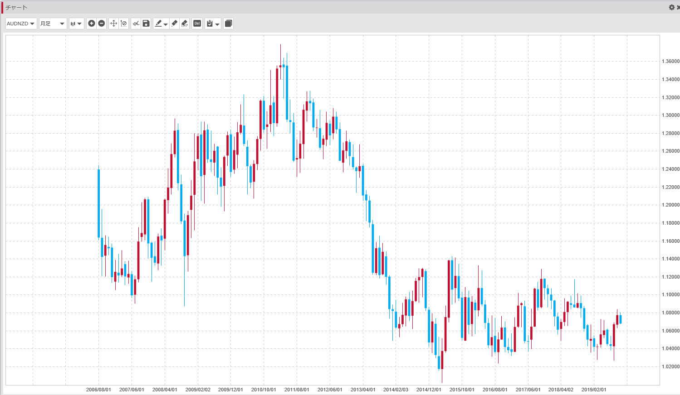Expand the drawing tool options arrow

[166, 24]
